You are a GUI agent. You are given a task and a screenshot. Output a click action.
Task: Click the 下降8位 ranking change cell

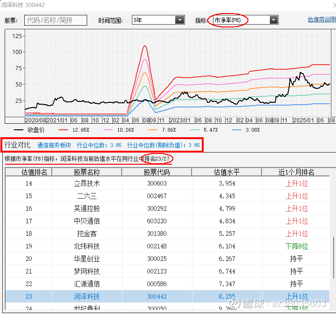point(297,246)
